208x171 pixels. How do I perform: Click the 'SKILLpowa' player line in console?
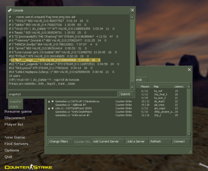pyautogui.click(x=51, y=68)
